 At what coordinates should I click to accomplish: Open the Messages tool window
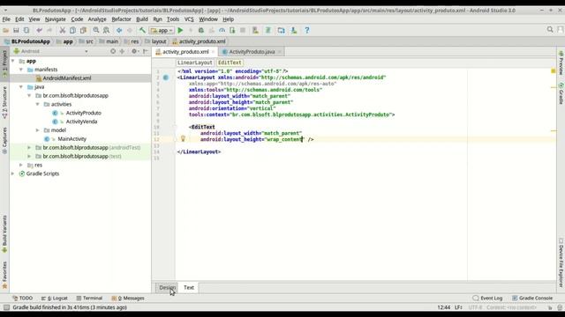point(128,298)
